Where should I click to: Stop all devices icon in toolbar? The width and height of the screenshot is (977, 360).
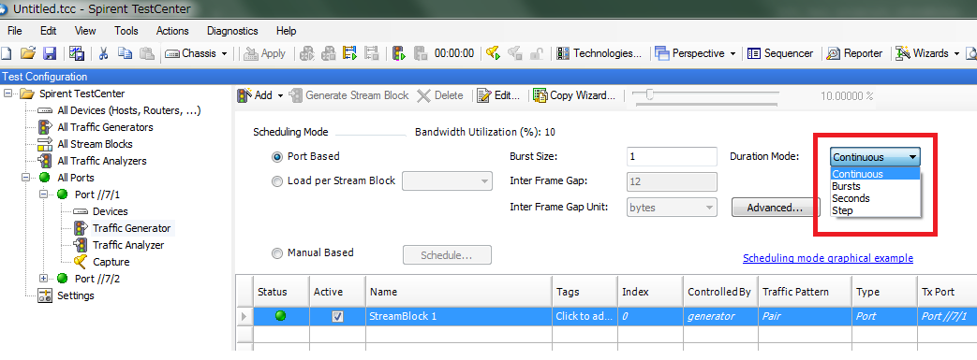click(329, 53)
